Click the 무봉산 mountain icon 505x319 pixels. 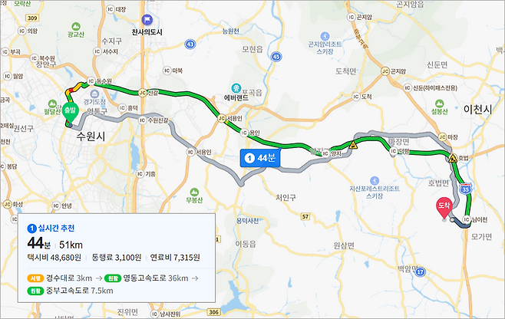pyautogui.click(x=194, y=192)
